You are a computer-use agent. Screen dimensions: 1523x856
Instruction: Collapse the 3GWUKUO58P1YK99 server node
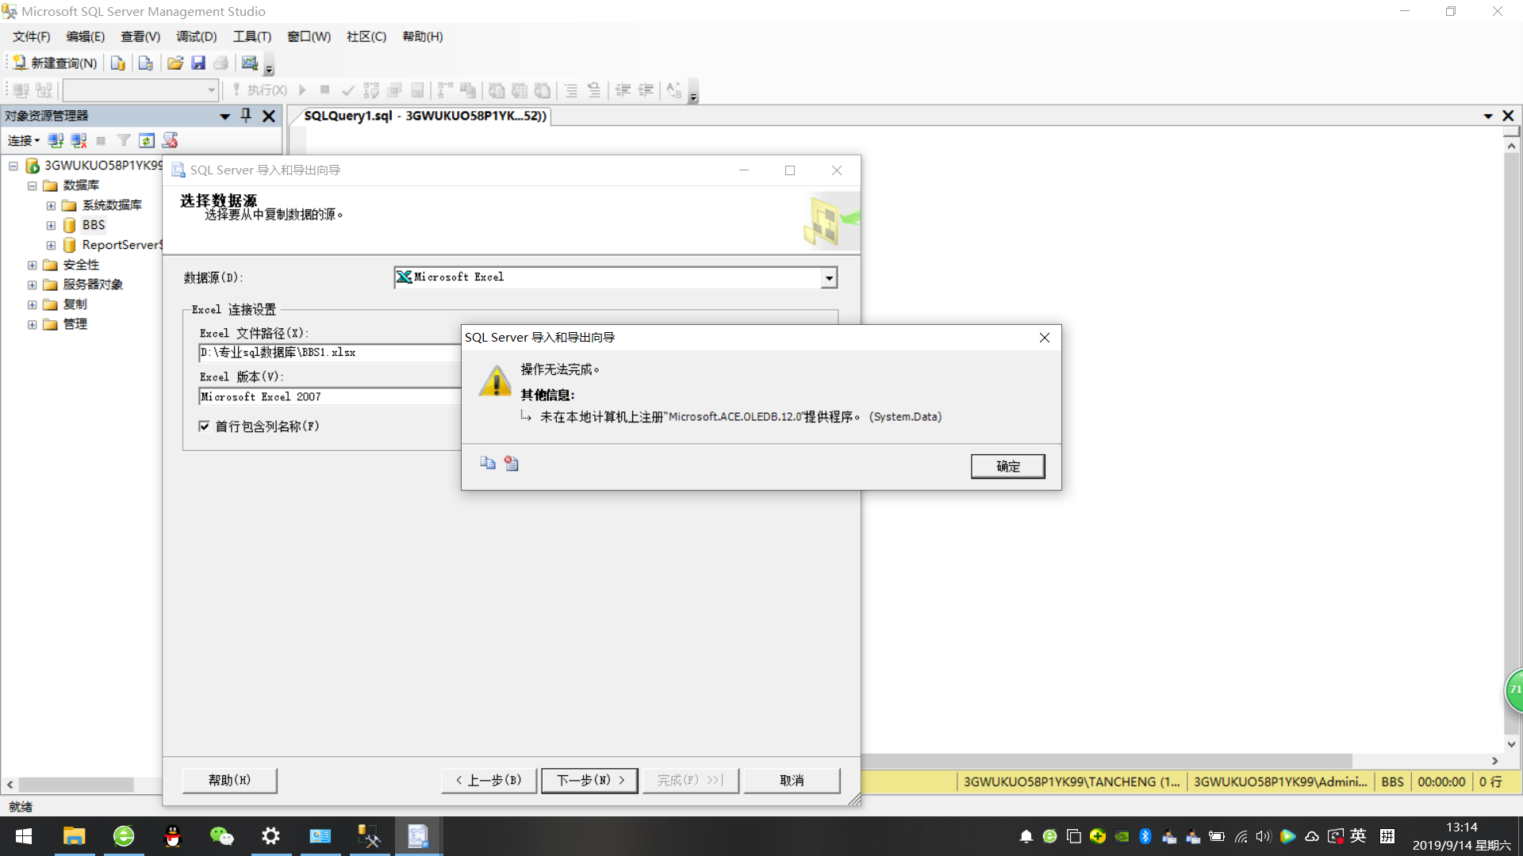(13, 166)
